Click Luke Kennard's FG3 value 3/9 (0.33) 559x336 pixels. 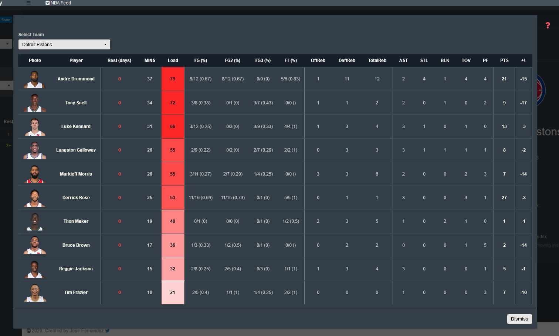(x=263, y=127)
